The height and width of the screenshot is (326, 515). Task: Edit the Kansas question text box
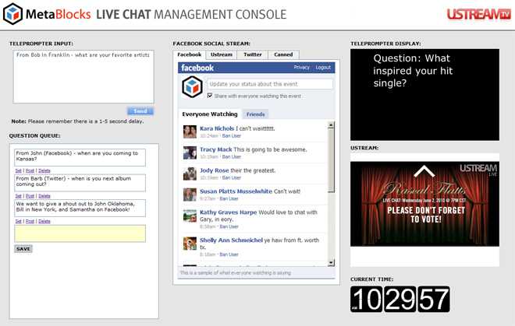80,157
